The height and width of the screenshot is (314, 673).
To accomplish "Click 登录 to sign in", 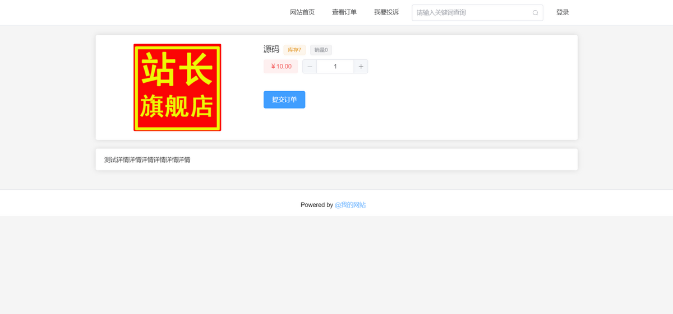I will click(x=563, y=12).
